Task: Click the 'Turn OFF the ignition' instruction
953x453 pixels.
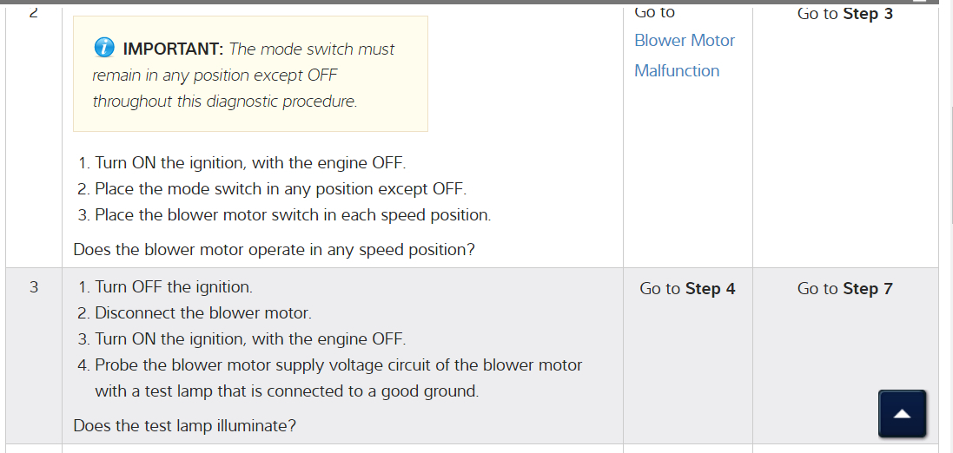Action: (173, 287)
